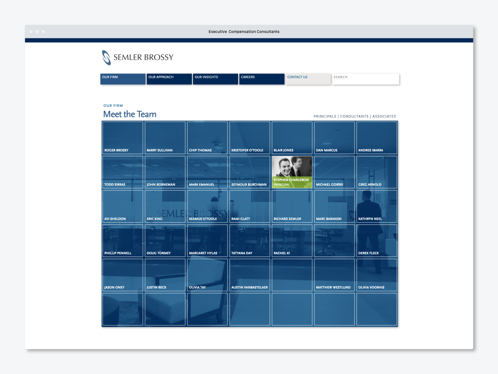This screenshot has width=498, height=374.
Task: Select Kristofer O'Toole's tile
Action: click(250, 138)
